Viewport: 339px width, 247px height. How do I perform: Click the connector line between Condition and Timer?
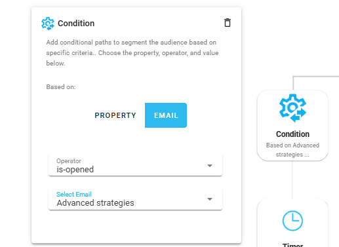(292, 180)
